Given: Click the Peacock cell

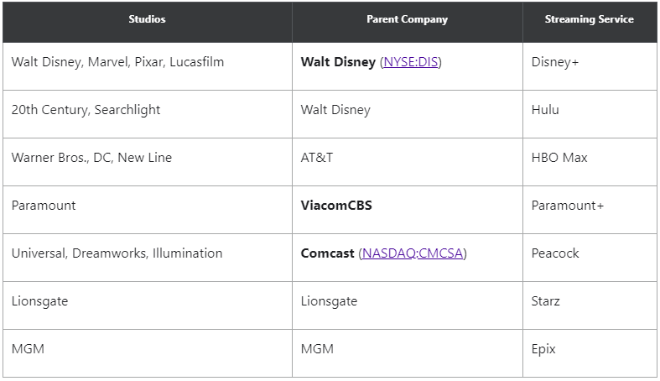Looking at the screenshot, I should tap(555, 253).
